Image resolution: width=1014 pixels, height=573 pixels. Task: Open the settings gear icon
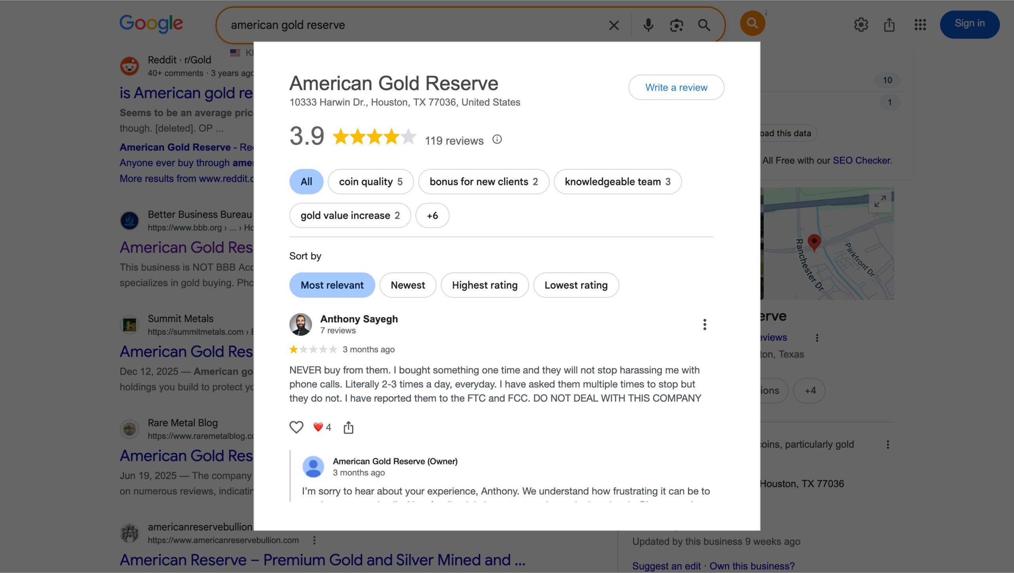point(861,25)
